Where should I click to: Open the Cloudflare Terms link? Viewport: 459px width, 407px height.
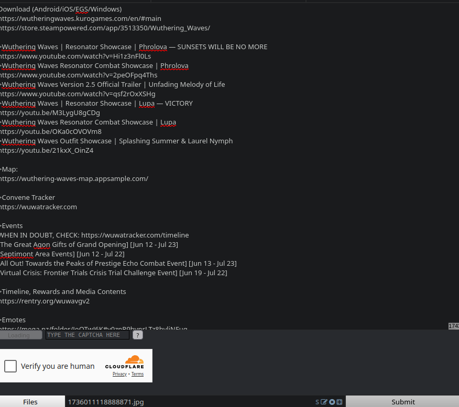138,374
